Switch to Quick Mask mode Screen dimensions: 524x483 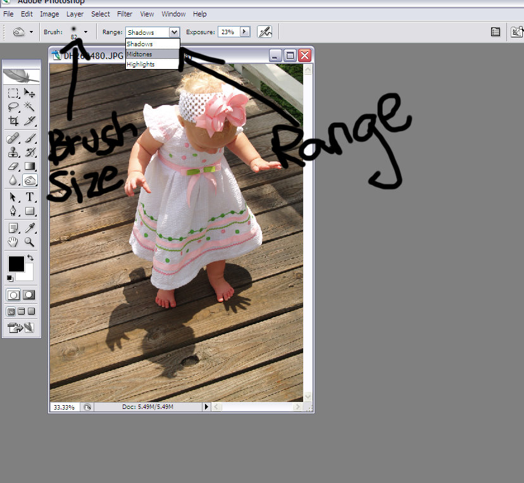[x=28, y=295]
